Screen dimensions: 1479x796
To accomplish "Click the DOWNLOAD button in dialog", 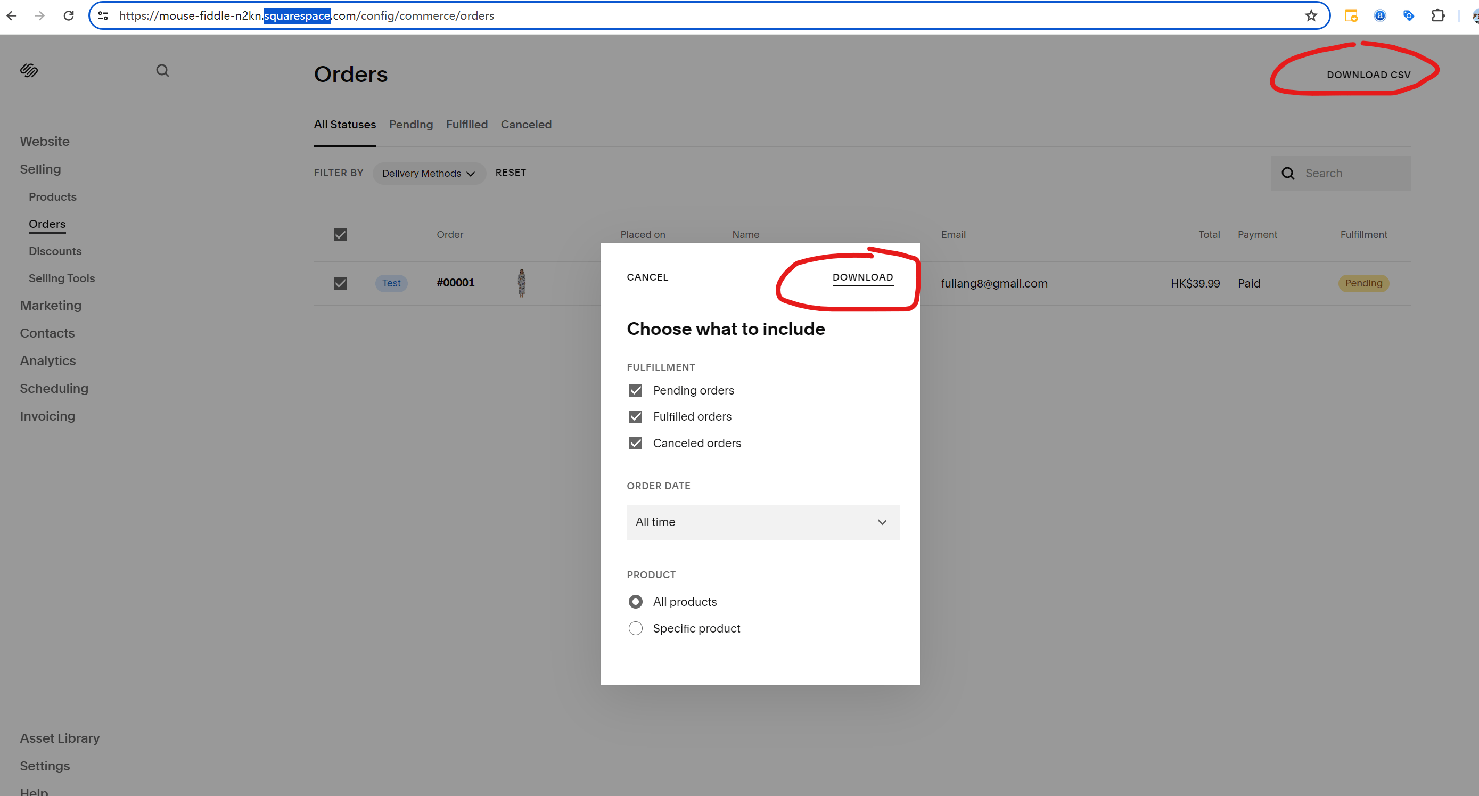I will coord(862,277).
